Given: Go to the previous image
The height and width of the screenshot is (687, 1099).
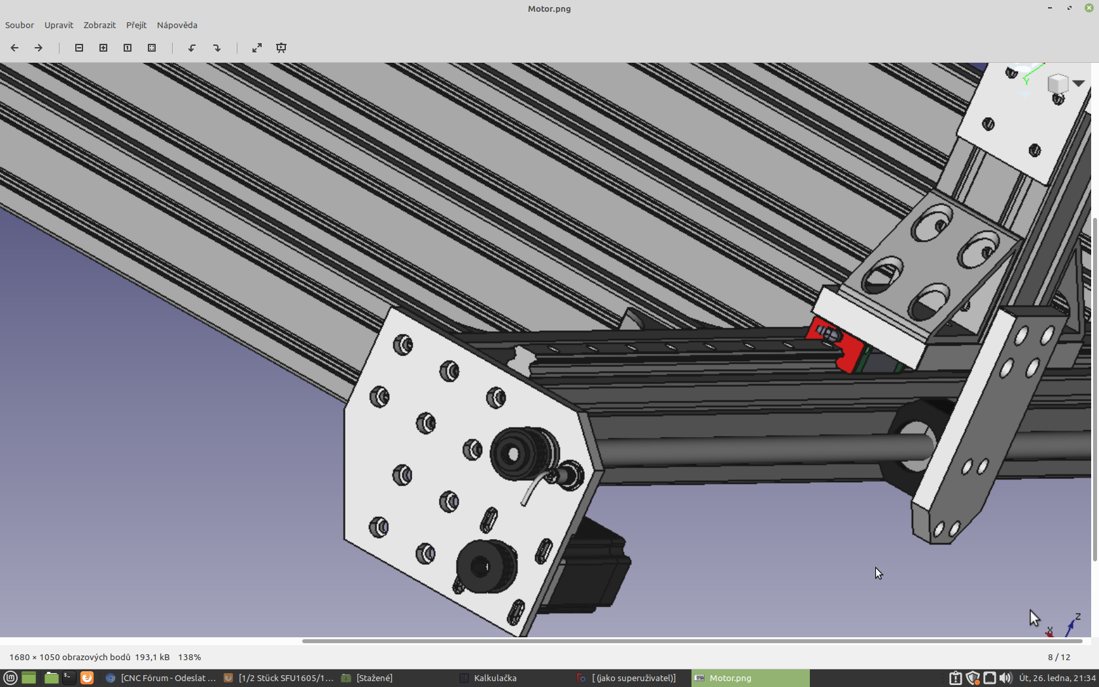Looking at the screenshot, I should pyautogui.click(x=14, y=48).
